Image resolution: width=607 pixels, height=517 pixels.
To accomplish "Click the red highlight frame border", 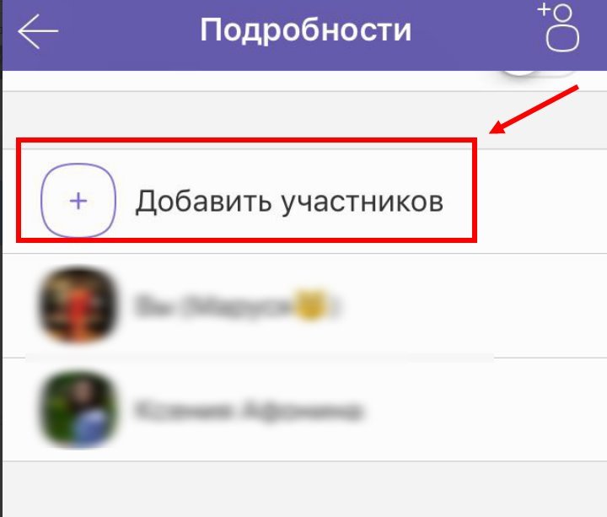I will coord(246,140).
